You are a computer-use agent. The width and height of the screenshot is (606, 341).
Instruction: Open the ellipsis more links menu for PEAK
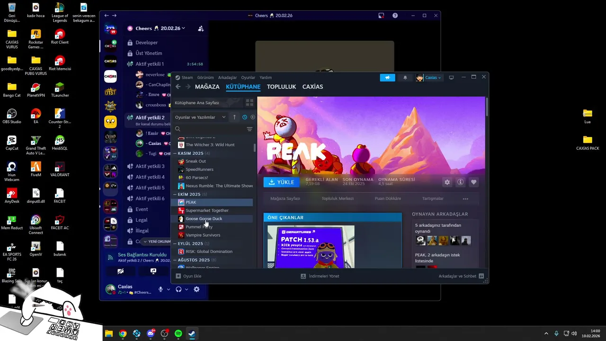(x=465, y=199)
